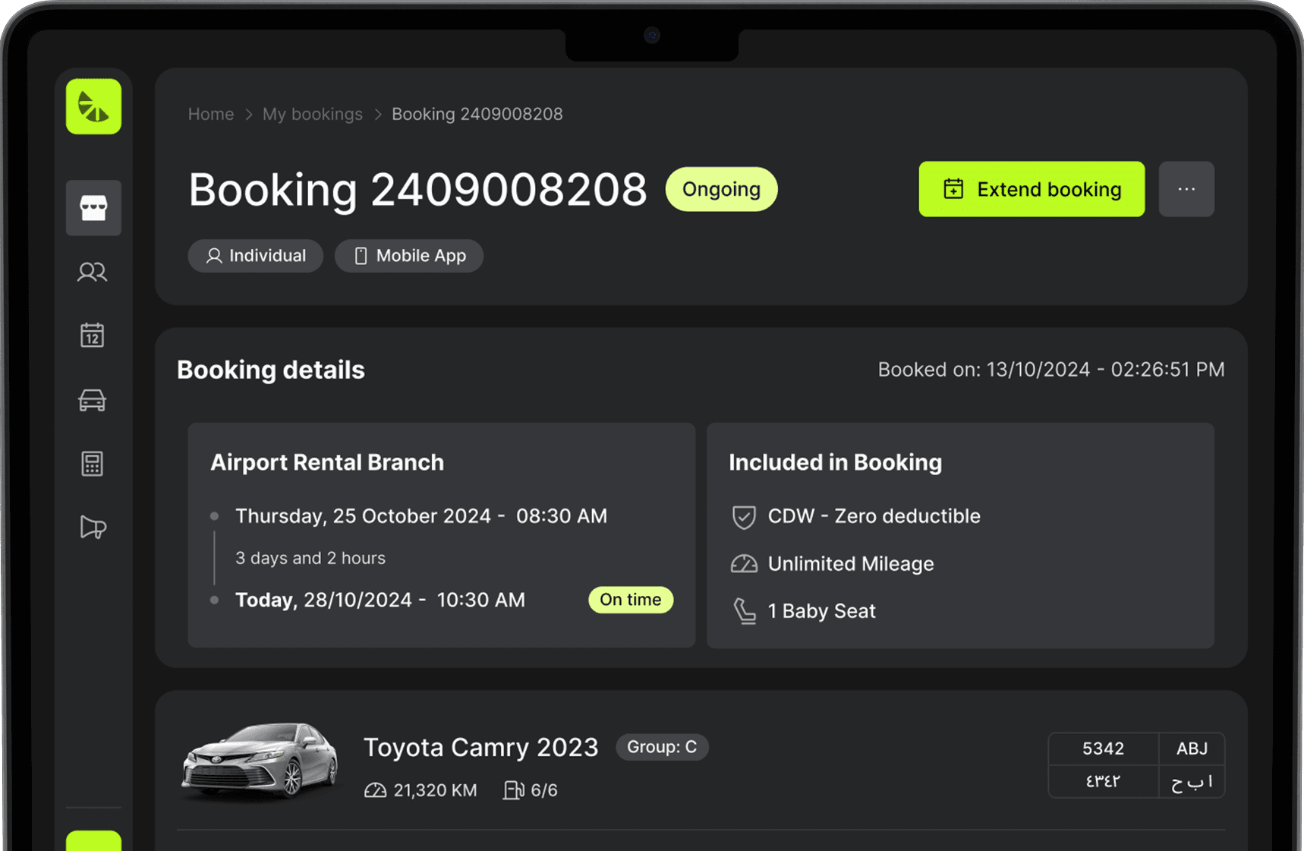Viewport: 1304px width, 851px height.
Task: Click the CDW shield icon
Action: tap(743, 517)
